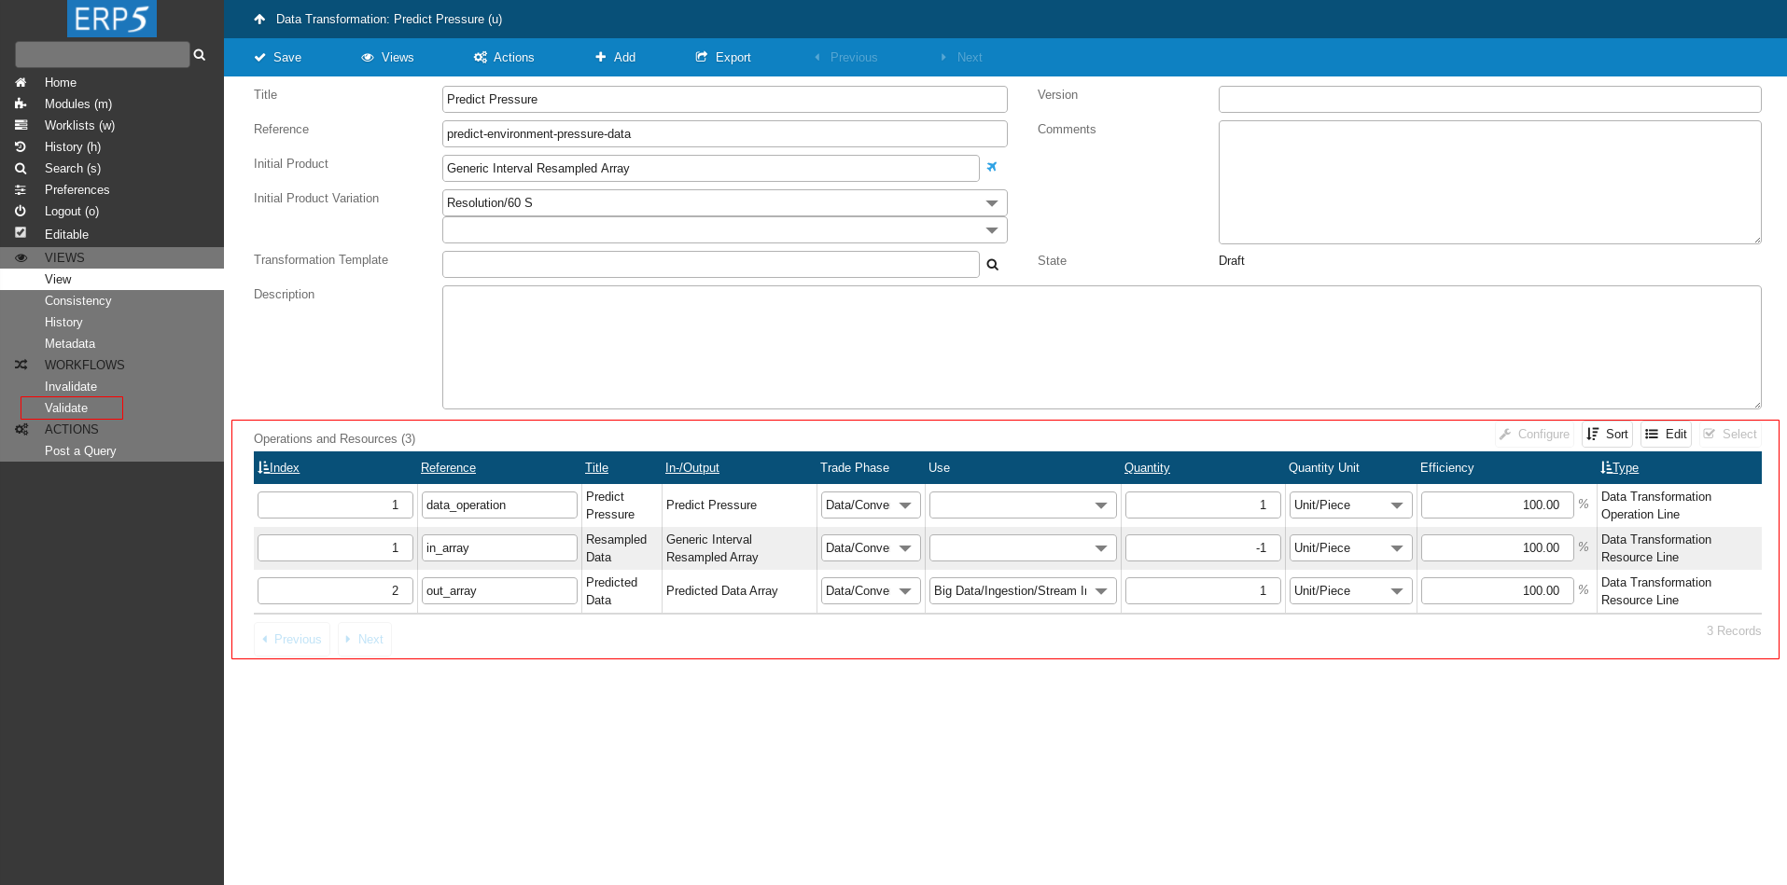This screenshot has height=885, width=1787.
Task: Click Efficiency field in out_array row
Action: [x=1497, y=590]
